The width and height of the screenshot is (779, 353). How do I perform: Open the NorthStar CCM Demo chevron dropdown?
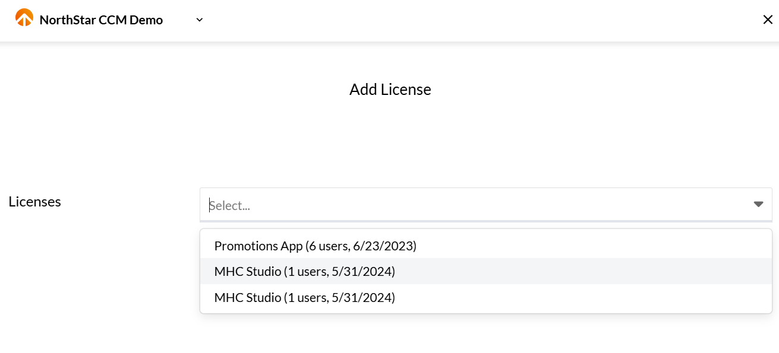(200, 20)
